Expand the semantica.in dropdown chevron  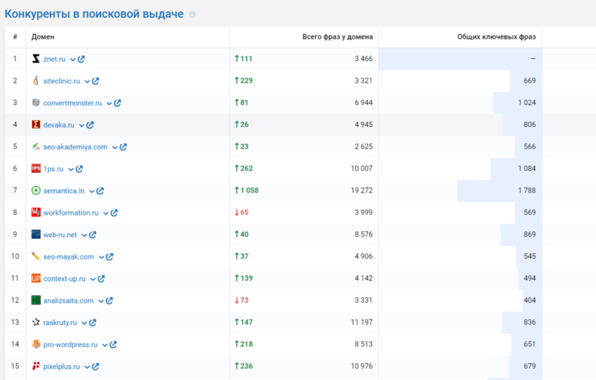coord(92,192)
